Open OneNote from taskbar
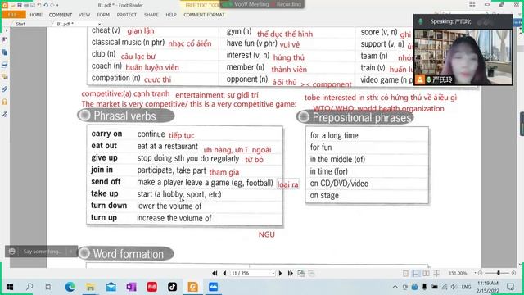Screen dimensions: 524x295 click(131, 287)
